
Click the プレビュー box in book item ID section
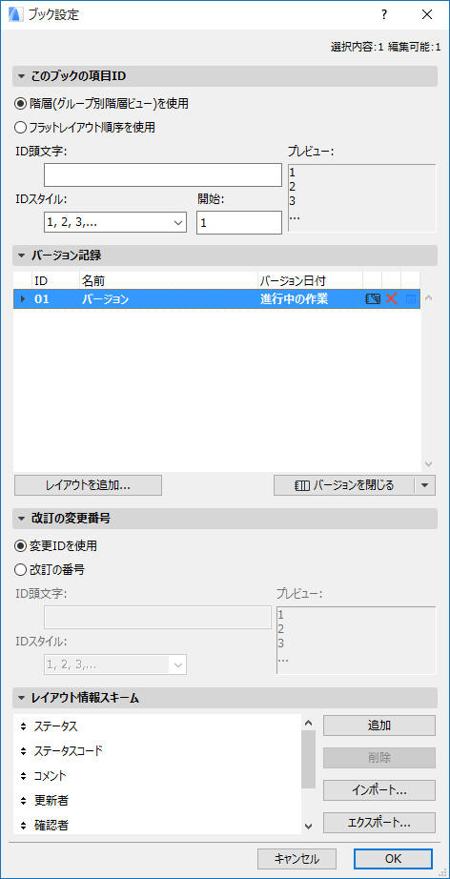coord(362,198)
